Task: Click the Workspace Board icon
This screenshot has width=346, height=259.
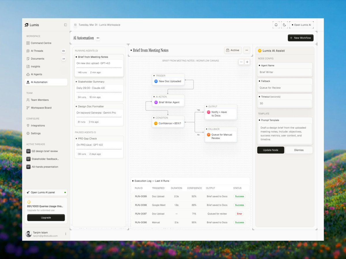Action: click(x=28, y=108)
